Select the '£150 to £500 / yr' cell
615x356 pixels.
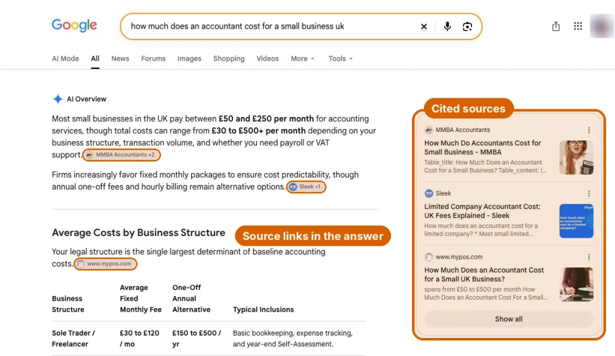(196, 339)
